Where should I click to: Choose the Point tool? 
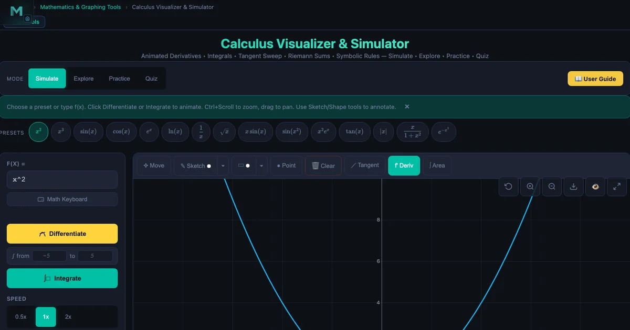coord(286,166)
